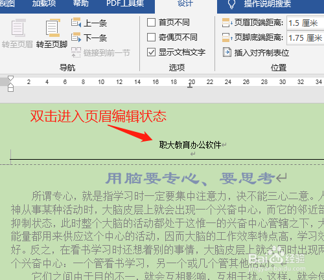Open the 帮助 ribbon tab
This screenshot has height=280, width=324.
(x=81, y=3)
